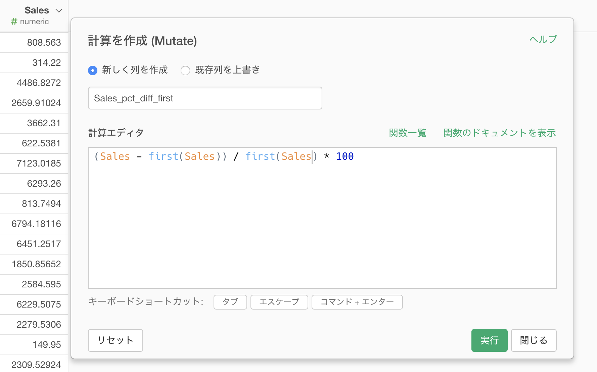Click the green 実行 button
Screen dimensions: 597x372
point(490,340)
